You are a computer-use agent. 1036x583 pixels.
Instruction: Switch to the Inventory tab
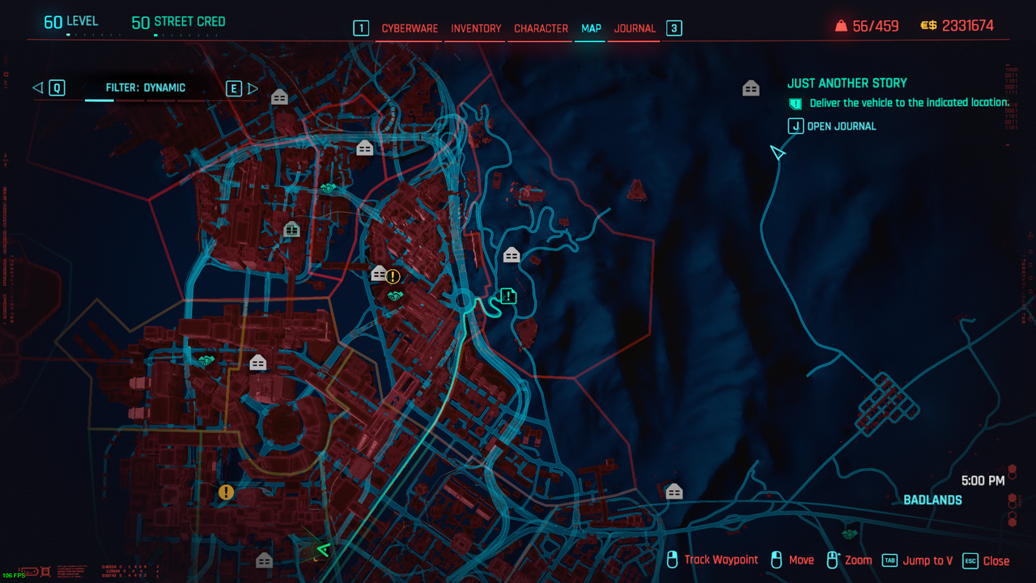pos(476,28)
